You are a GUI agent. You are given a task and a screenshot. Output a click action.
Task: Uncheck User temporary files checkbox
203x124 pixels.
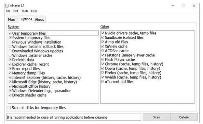click(x=10, y=33)
